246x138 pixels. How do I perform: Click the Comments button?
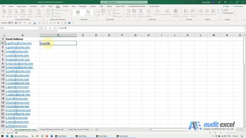click(238, 6)
